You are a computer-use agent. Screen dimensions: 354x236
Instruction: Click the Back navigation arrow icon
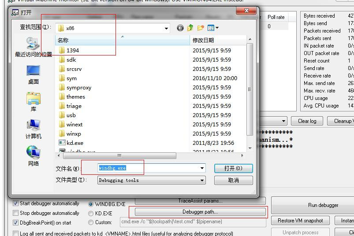tap(180, 28)
